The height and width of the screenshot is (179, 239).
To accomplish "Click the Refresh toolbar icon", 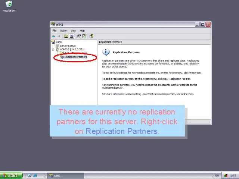I will pyautogui.click(x=84, y=36).
